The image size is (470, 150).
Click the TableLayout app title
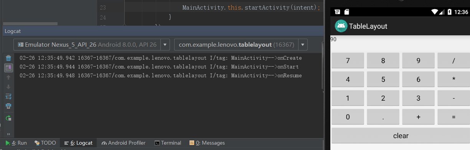pyautogui.click(x=368, y=26)
